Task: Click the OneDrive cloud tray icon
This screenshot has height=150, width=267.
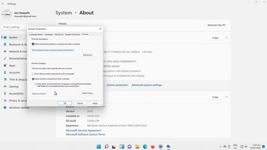Action: [x=225, y=146]
